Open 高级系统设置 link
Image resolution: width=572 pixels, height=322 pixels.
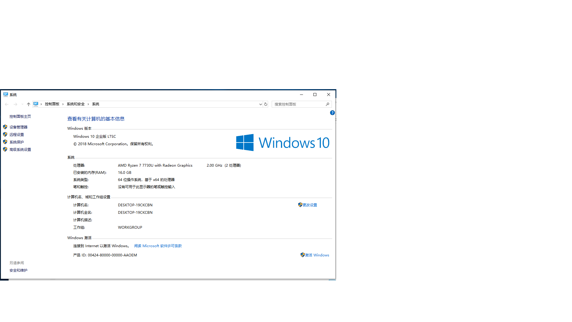(20, 150)
